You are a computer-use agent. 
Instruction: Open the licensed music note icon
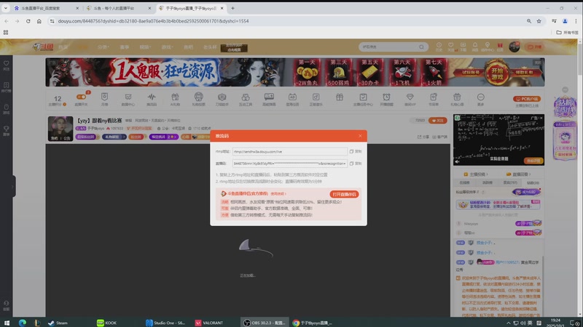(x=316, y=97)
